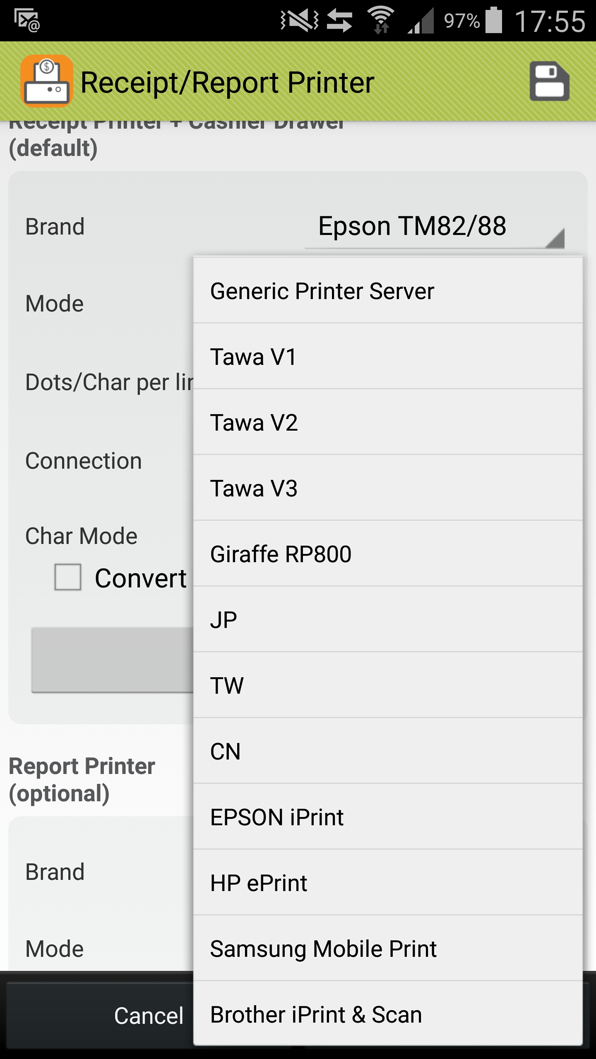Choose EPSON iPrint option
596x1059 pixels.
pos(388,817)
